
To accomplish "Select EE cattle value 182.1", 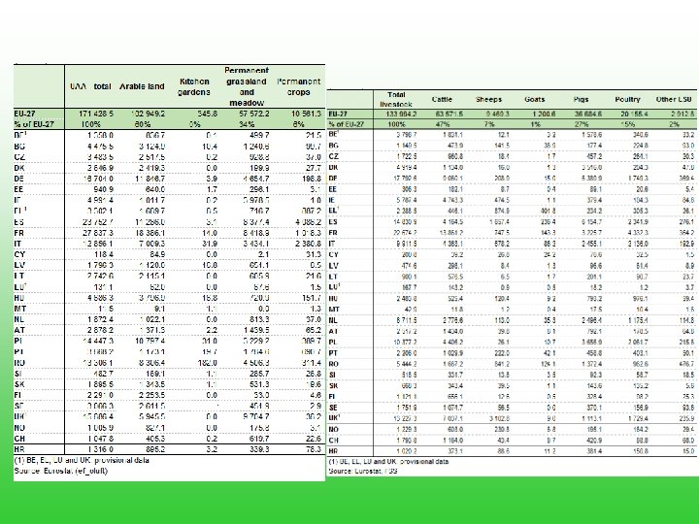I will pyautogui.click(x=454, y=189).
